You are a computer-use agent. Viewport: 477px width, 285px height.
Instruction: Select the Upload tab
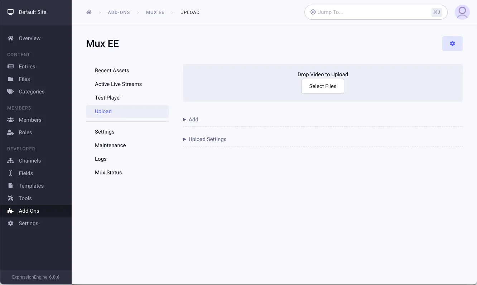[x=127, y=111]
